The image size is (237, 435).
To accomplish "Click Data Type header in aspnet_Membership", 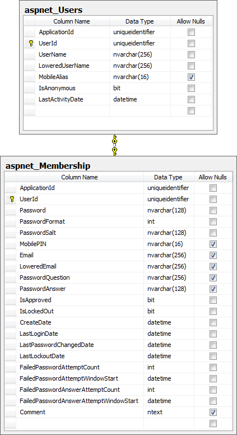I will (x=168, y=177).
